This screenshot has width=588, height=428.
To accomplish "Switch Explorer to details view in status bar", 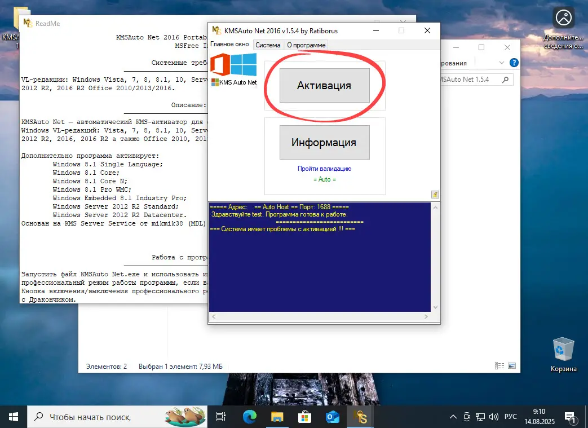I will point(499,365).
